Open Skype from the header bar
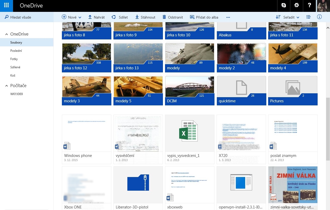330x210 pixels. pos(284,5)
